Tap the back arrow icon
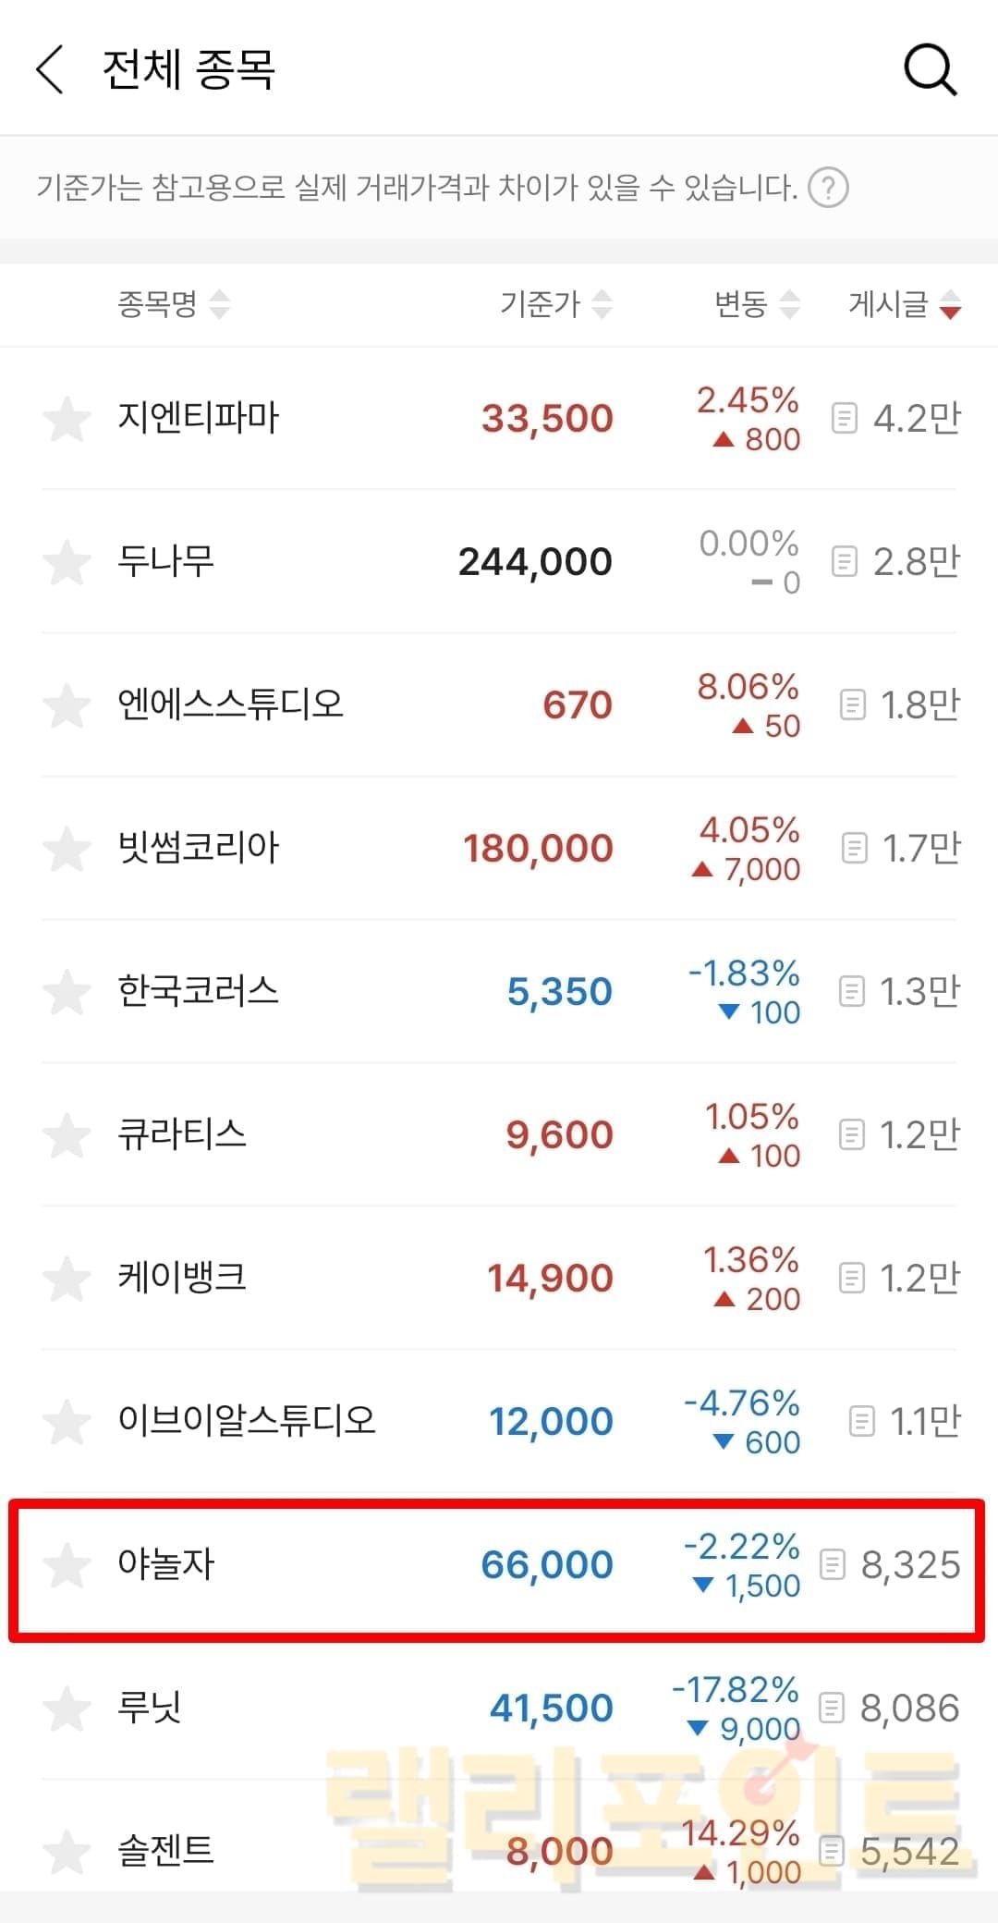The height and width of the screenshot is (1923, 998). [x=50, y=70]
